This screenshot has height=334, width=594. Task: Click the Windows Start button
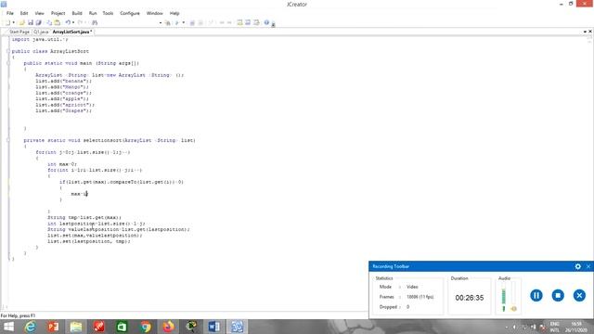click(x=8, y=327)
